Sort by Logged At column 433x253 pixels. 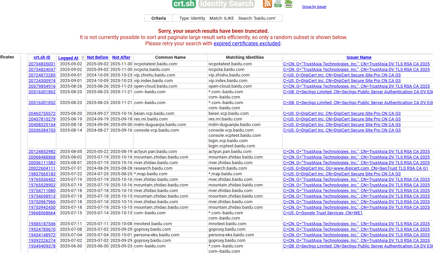[68, 58]
